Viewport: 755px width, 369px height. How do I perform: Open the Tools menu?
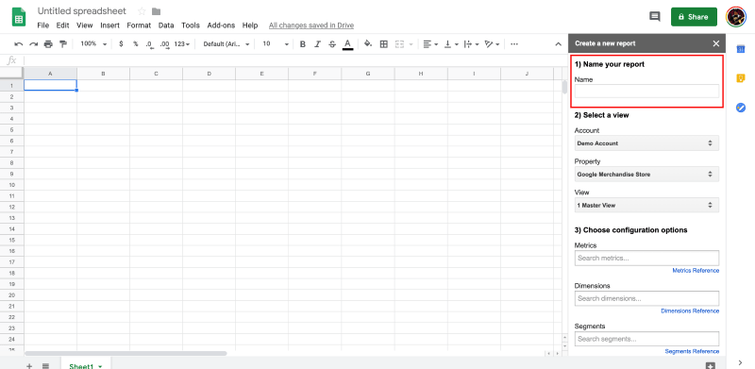(x=191, y=25)
